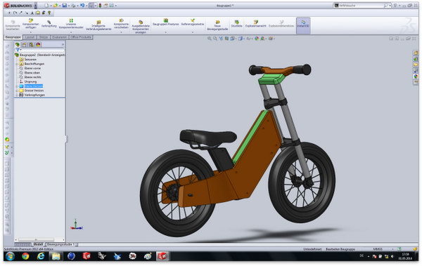The width and height of the screenshot is (422, 266).
Task: Open Referenzgeometrie tool
Action: tap(193, 22)
